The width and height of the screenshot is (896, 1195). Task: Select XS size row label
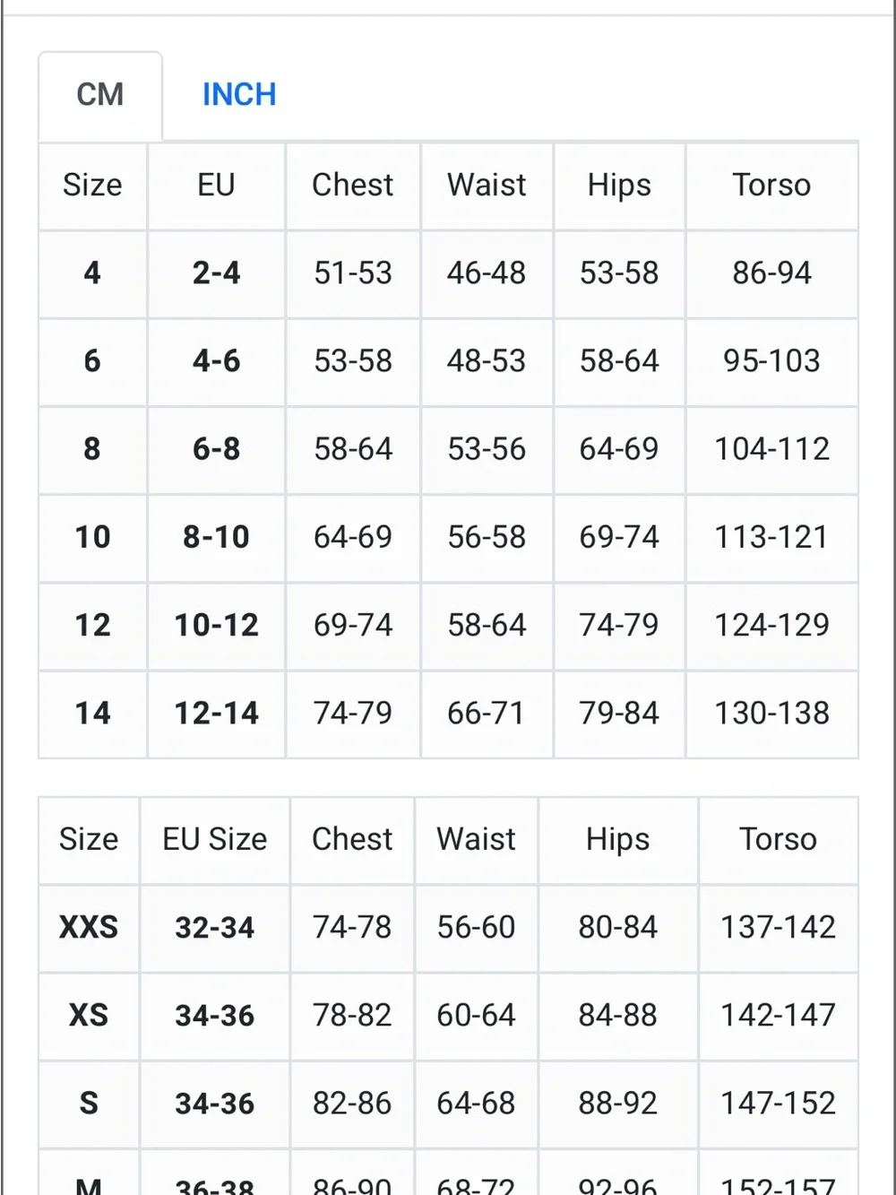tap(89, 1015)
